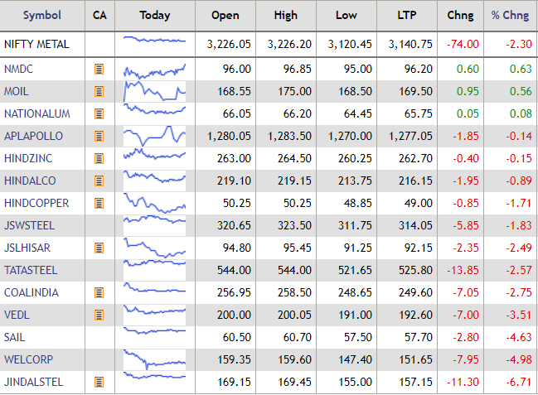
Task: Open JINDALSTEL corporate action icon
Action: (99, 382)
